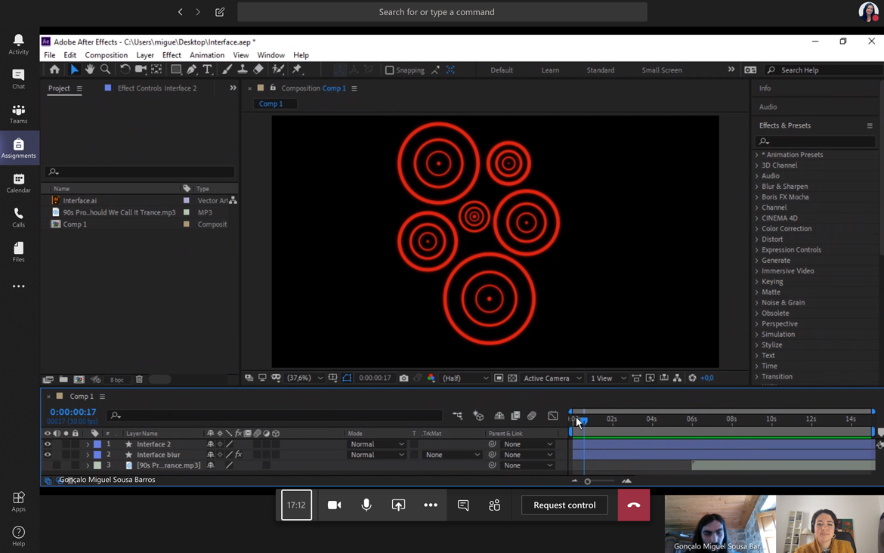
Task: Select the Hand tool in toolbar
Action: (90, 70)
